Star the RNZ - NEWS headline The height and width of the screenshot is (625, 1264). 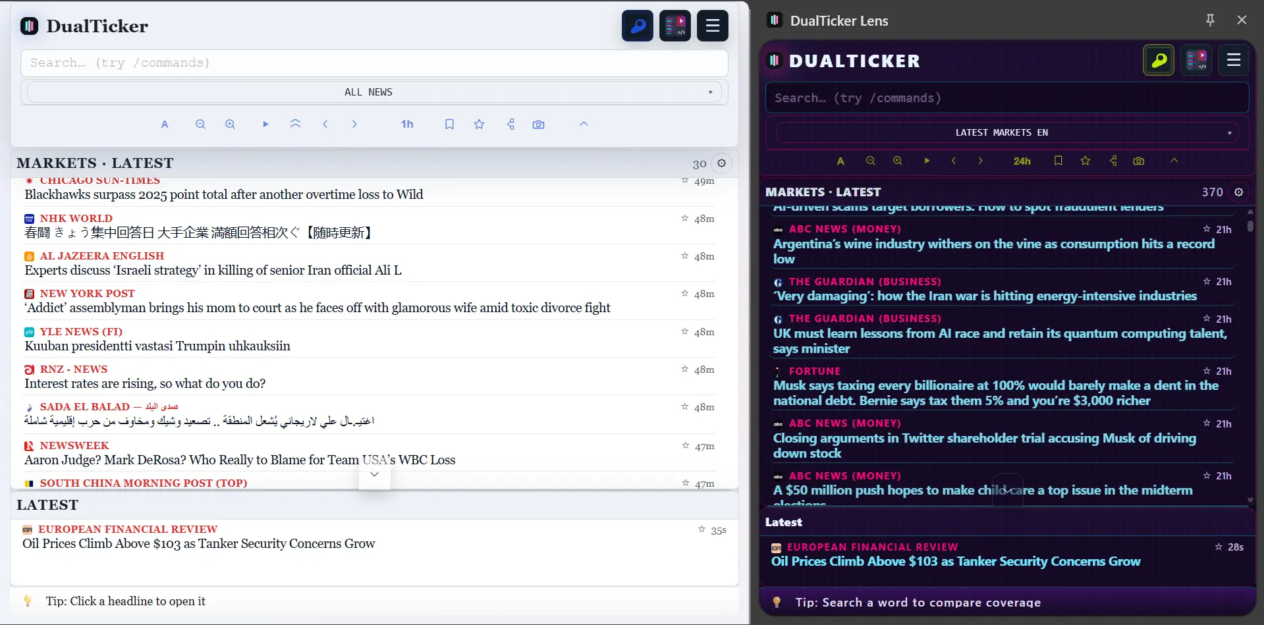point(685,369)
